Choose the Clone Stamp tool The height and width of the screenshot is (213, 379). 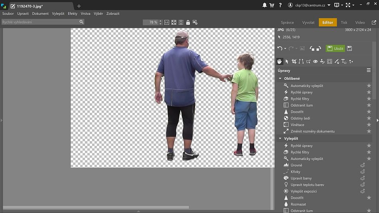point(322,61)
